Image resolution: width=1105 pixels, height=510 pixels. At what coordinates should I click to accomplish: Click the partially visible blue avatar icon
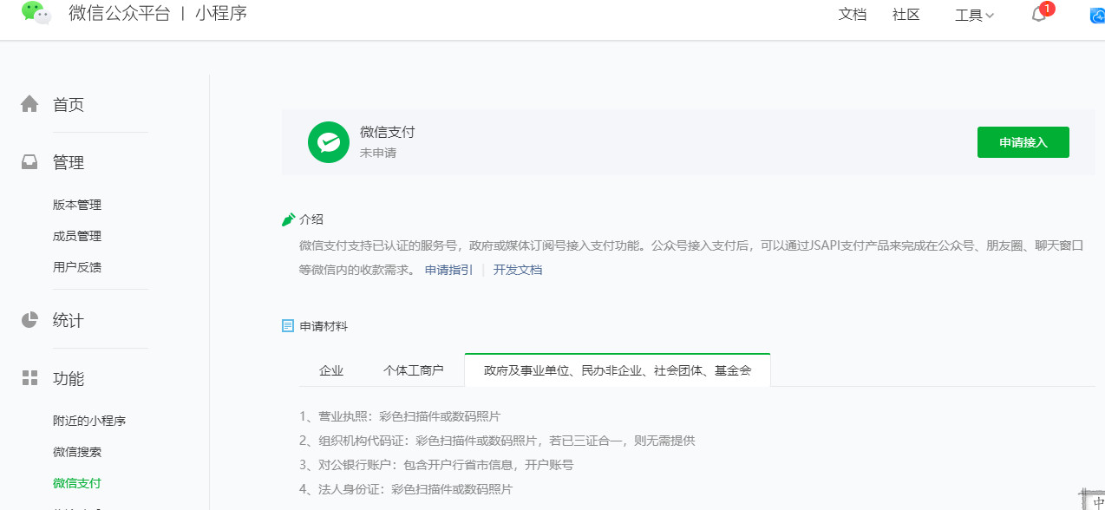click(x=1097, y=15)
